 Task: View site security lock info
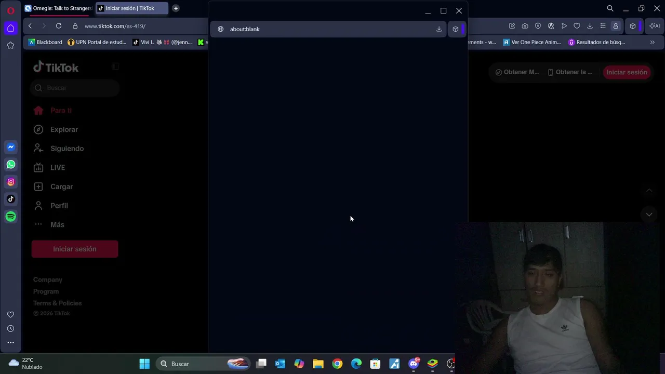(x=75, y=26)
